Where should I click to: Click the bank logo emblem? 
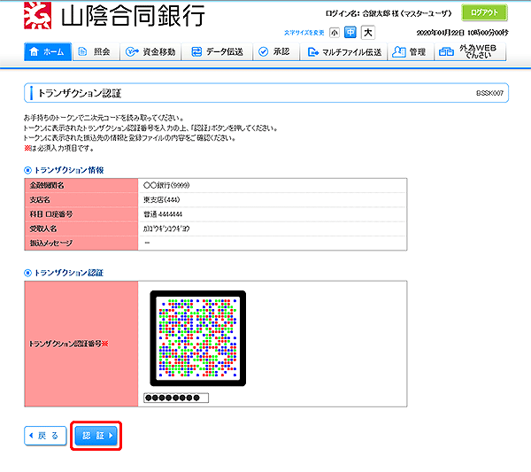coord(37,15)
